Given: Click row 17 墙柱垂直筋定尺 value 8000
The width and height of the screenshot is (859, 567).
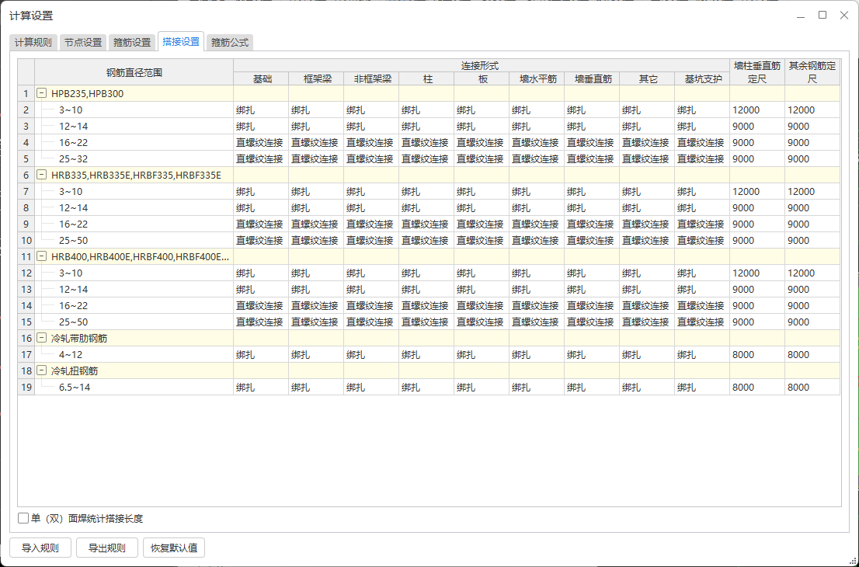Looking at the screenshot, I should click(756, 354).
